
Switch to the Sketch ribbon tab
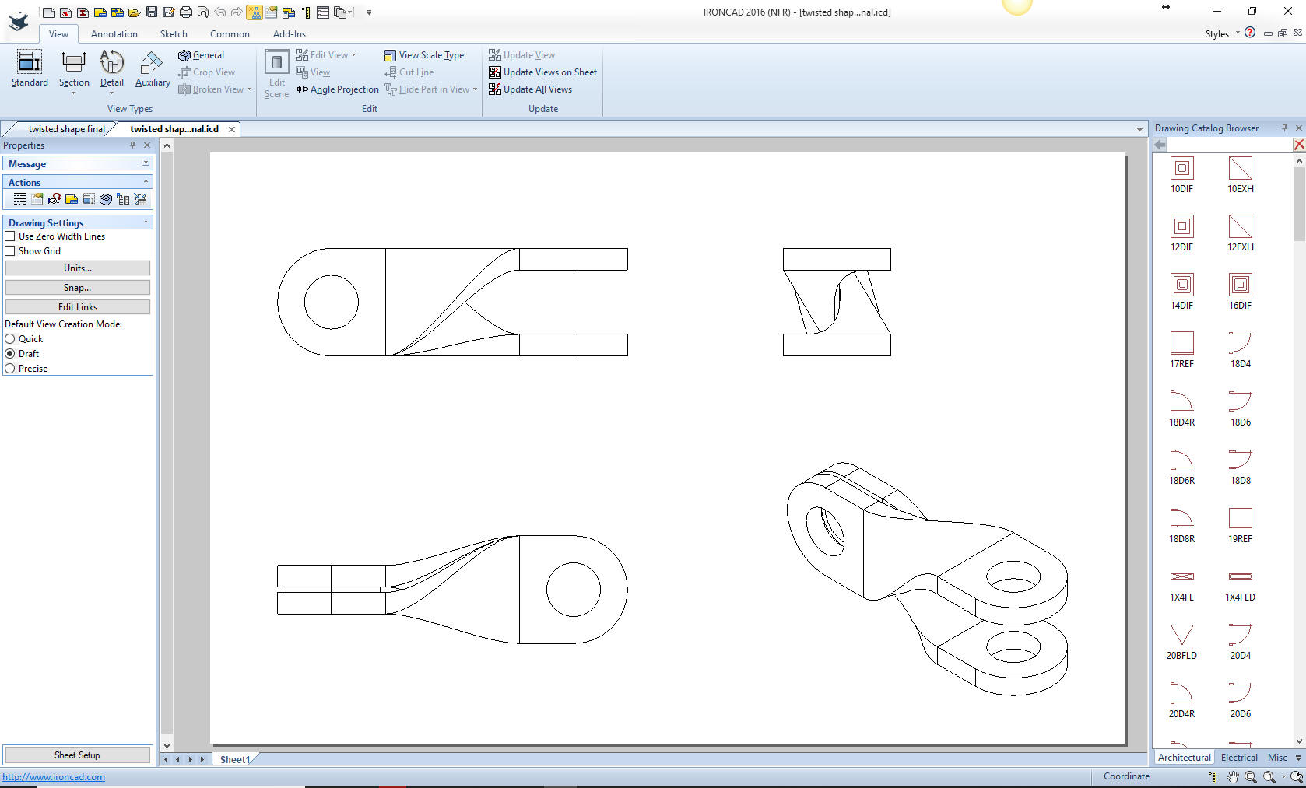click(174, 34)
